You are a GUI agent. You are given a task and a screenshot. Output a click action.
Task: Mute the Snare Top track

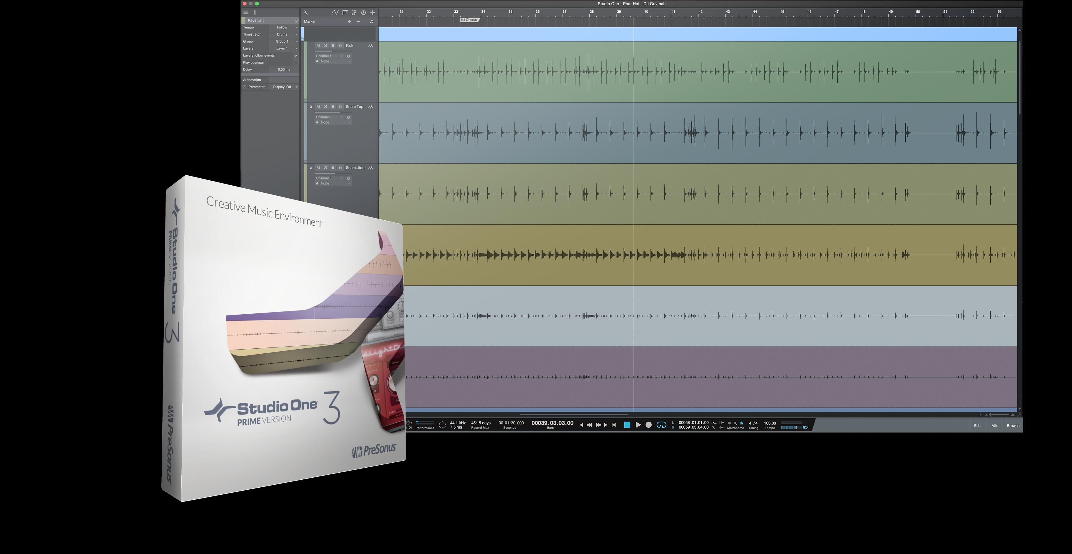(x=318, y=107)
